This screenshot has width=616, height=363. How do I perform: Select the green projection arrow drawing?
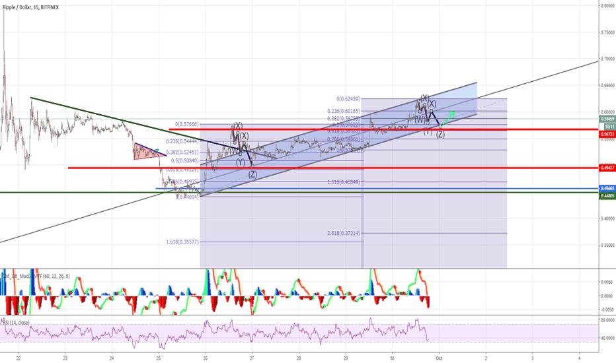[447, 119]
